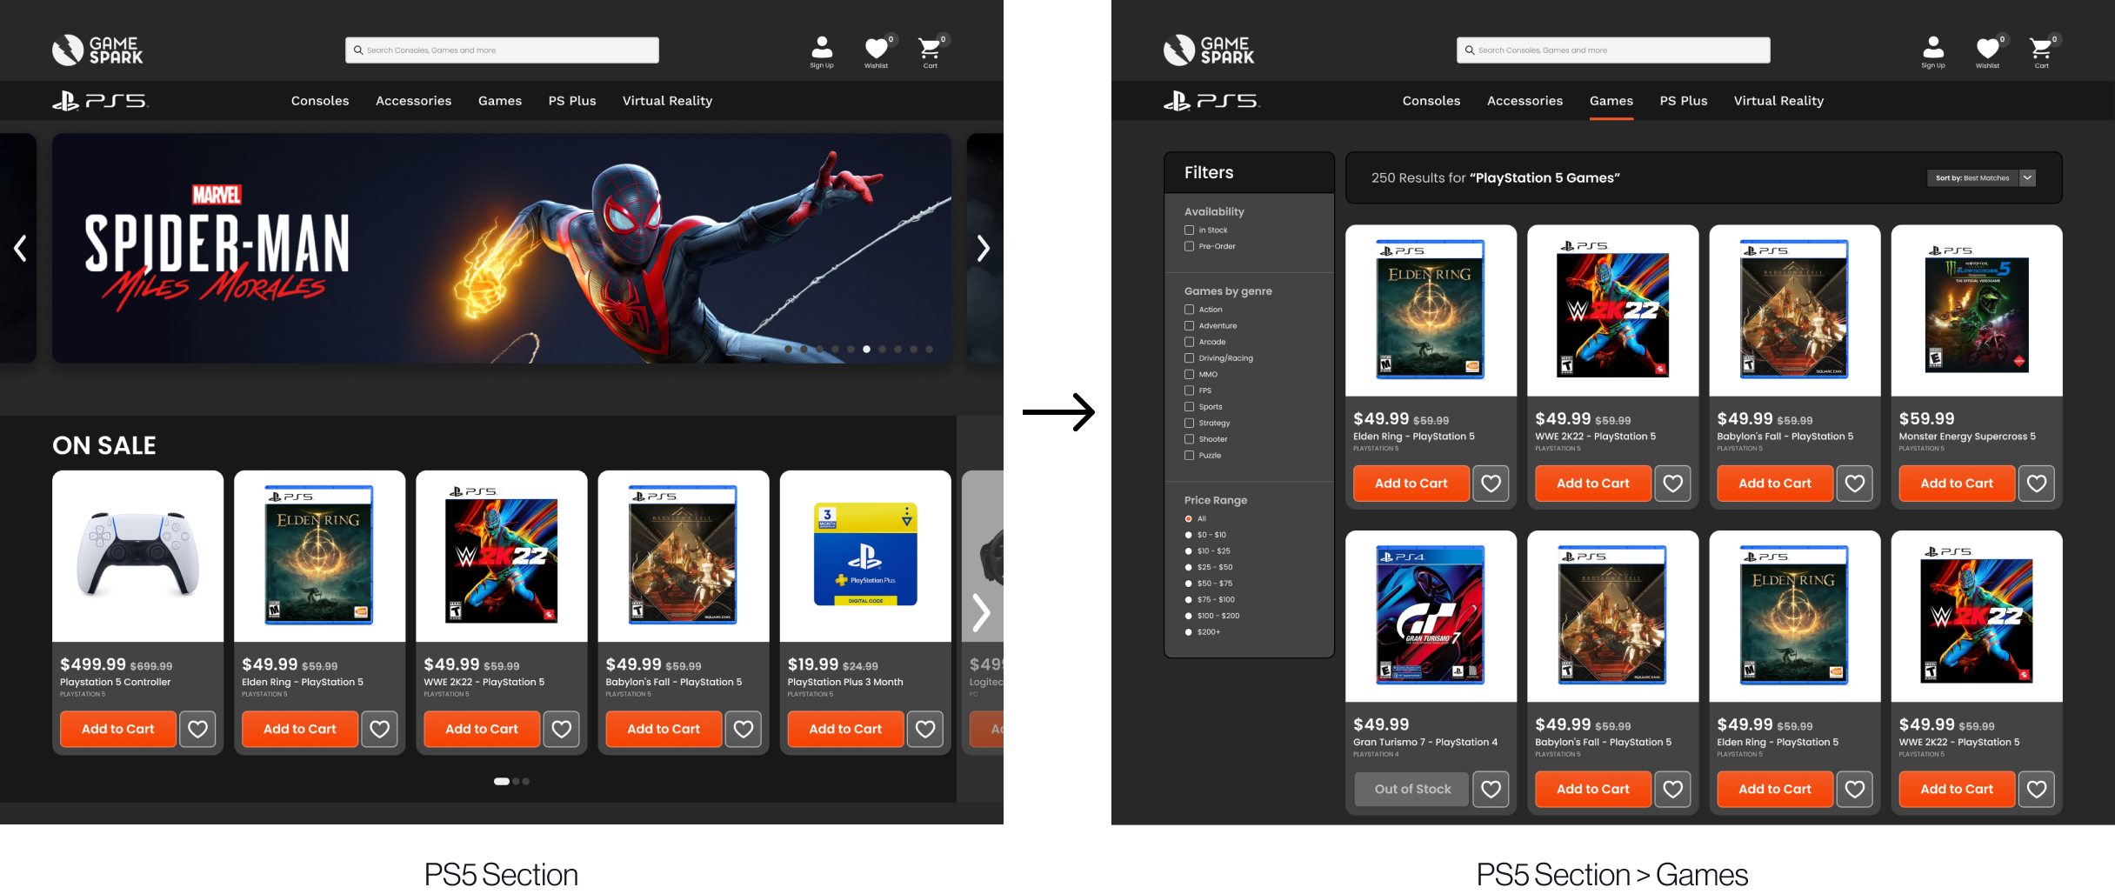Add Playstation 5 Controller to cart
This screenshot has height=894, width=2115.
118,729
